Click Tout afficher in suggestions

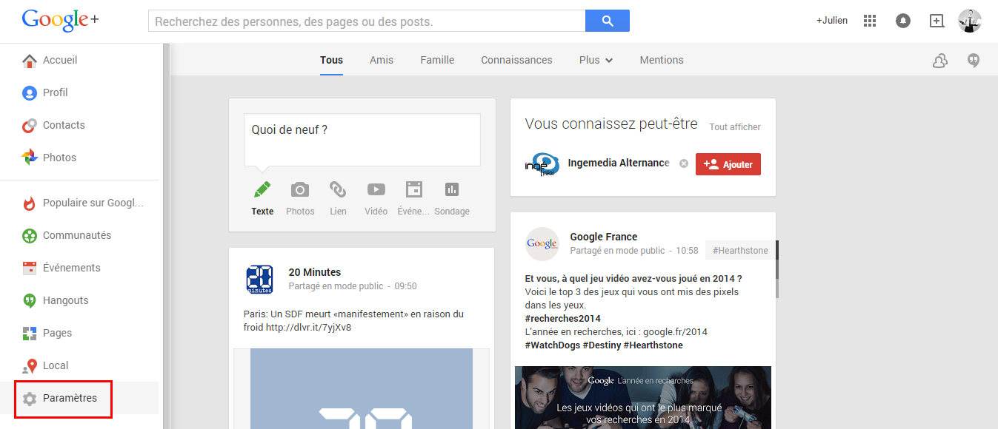[x=735, y=127]
